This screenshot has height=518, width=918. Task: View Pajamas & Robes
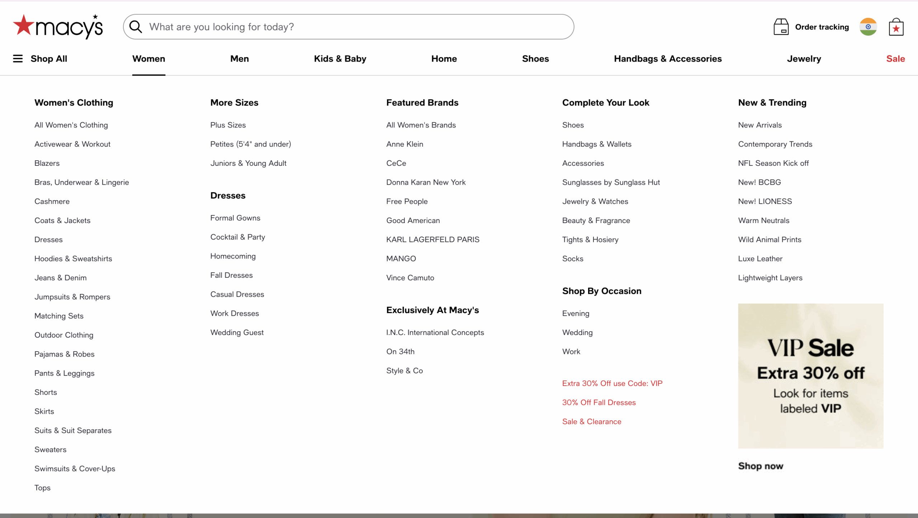(x=65, y=354)
